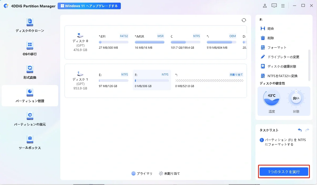Select the パーティション (F:) を NTFS にフォーマットする task
Viewport: 317px width, 185px height.
pyautogui.click(x=283, y=142)
